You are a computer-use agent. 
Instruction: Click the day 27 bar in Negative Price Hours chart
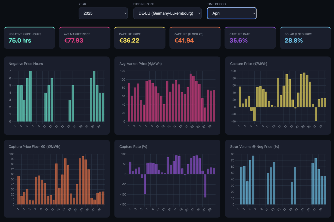coord(94,96)
